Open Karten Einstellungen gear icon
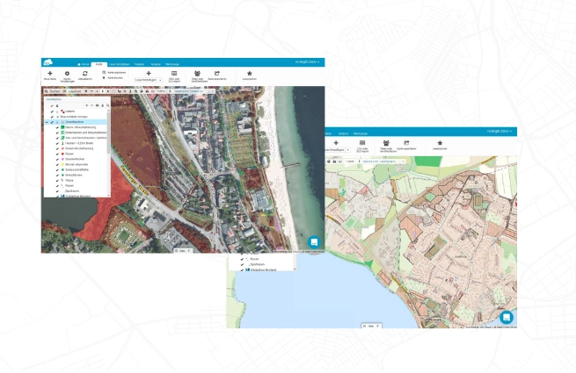Screen dimensions: 576x373 click(67, 74)
